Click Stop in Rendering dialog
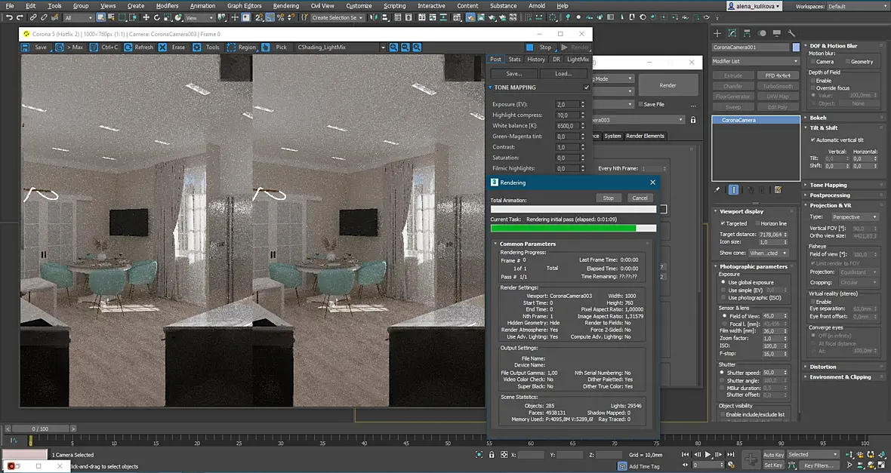This screenshot has height=473, width=891. (x=608, y=198)
